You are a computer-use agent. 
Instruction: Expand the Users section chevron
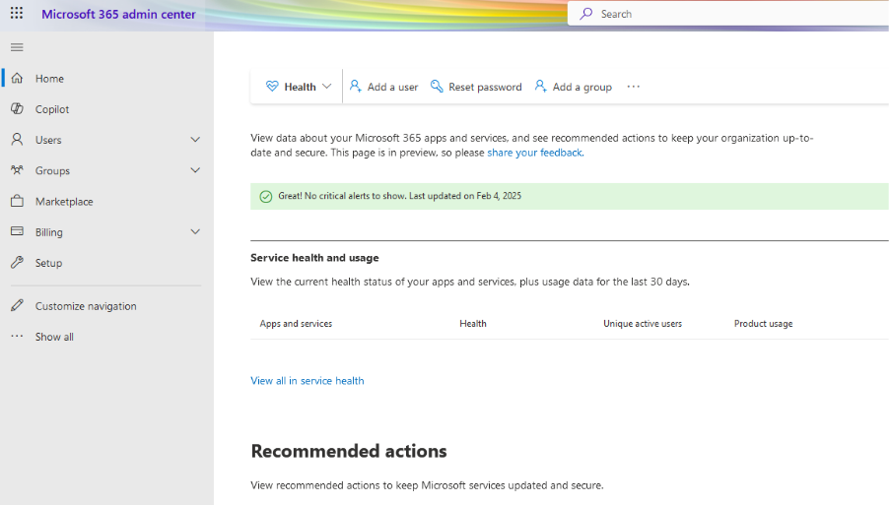(x=195, y=140)
